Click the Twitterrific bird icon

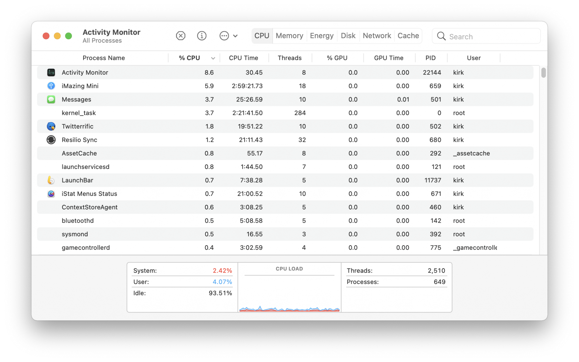(x=51, y=126)
